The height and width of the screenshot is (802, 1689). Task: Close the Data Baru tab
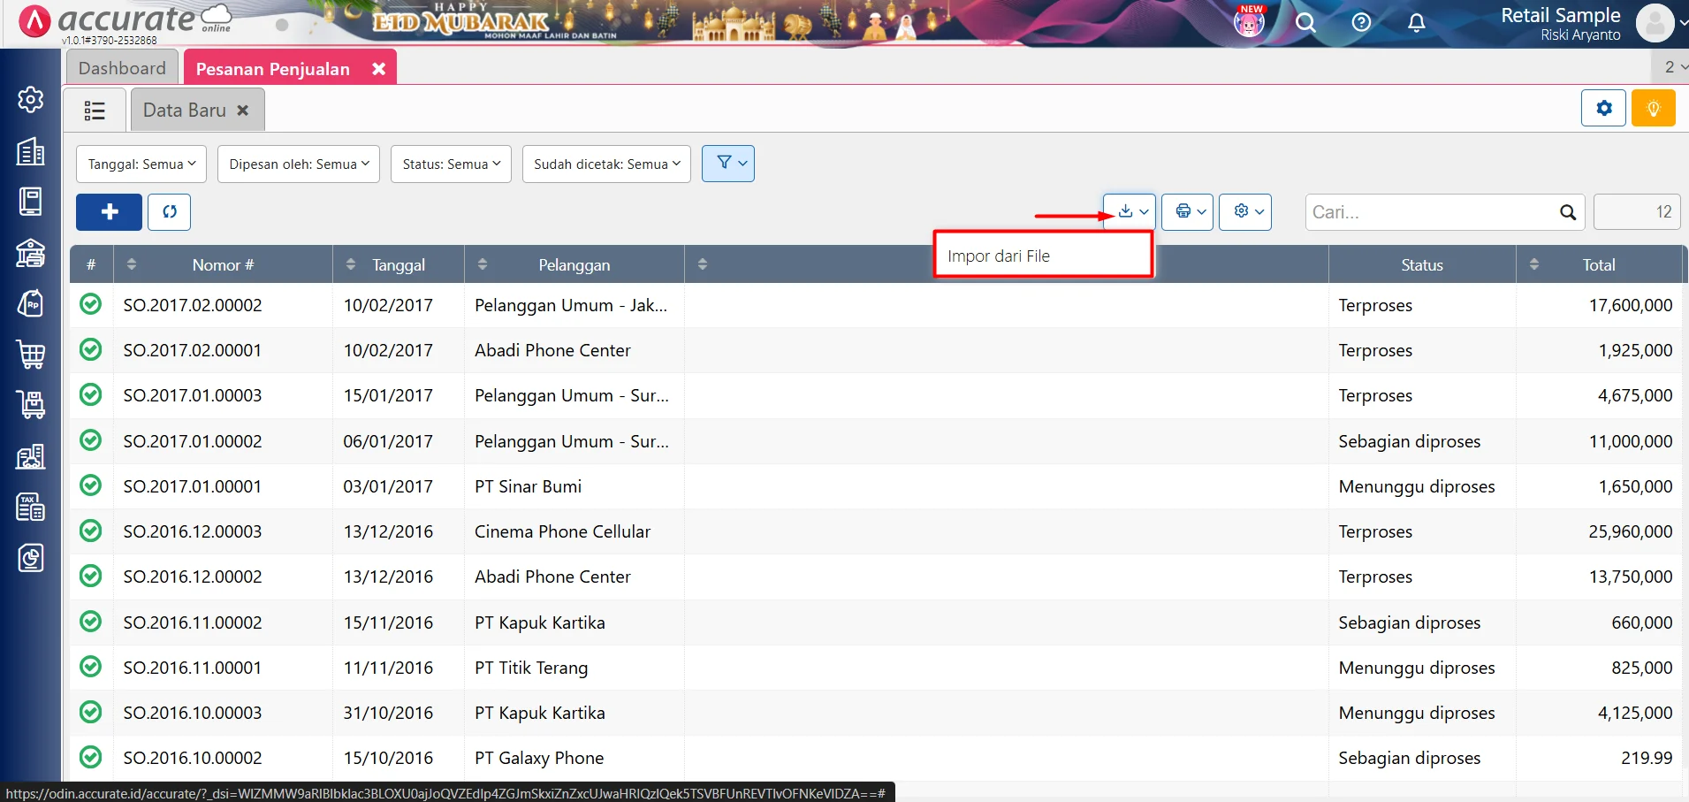243,111
